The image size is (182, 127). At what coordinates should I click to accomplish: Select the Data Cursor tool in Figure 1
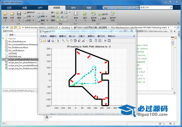click(79, 41)
